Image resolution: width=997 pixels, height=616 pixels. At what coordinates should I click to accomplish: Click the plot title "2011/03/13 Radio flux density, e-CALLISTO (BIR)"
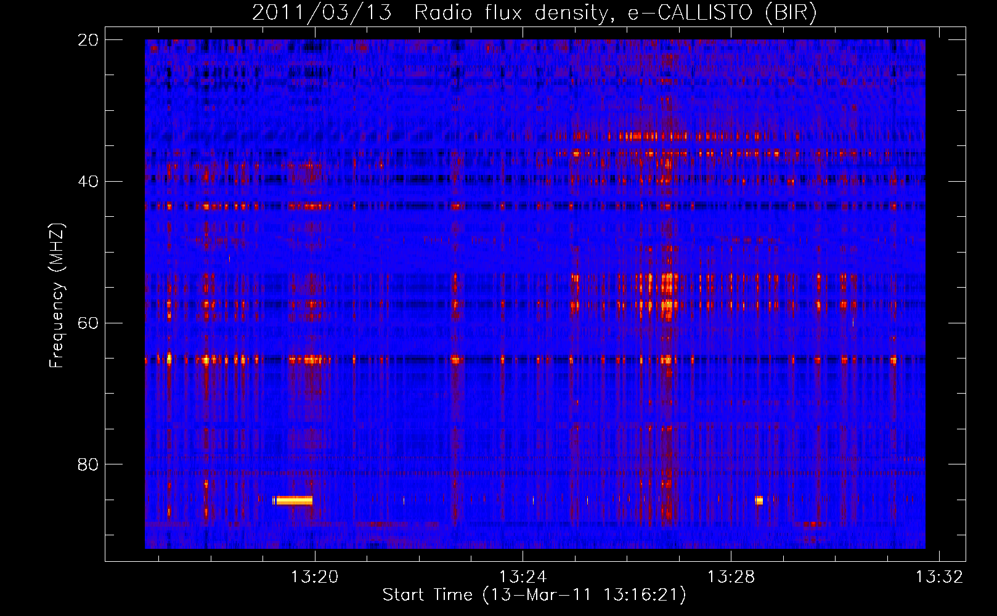(x=534, y=12)
